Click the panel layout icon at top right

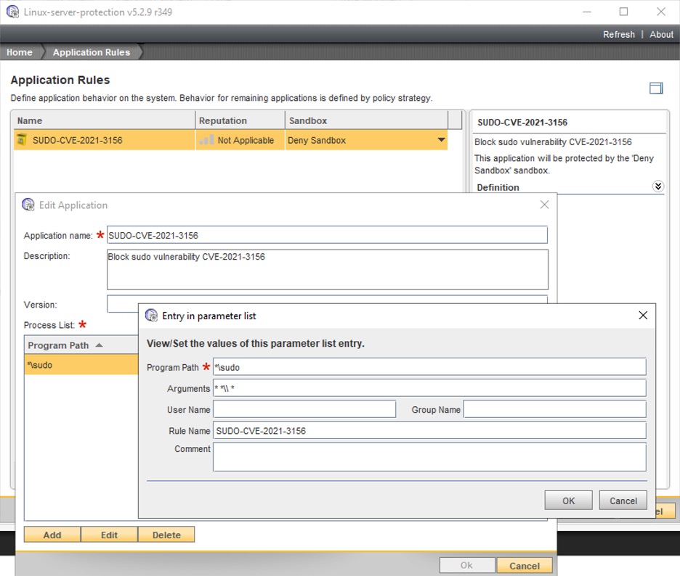[x=655, y=89]
